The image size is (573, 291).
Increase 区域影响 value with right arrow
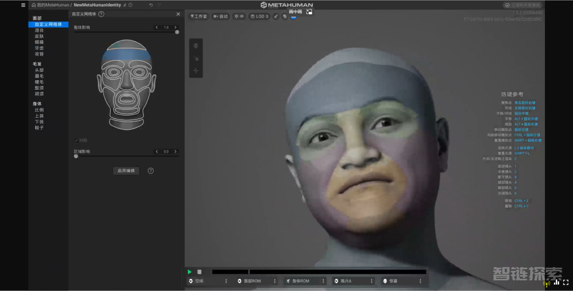176,151
